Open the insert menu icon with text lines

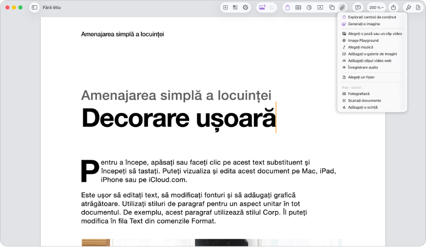(x=236, y=8)
